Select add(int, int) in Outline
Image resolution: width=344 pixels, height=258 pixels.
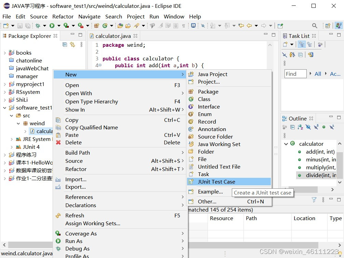[320, 152]
